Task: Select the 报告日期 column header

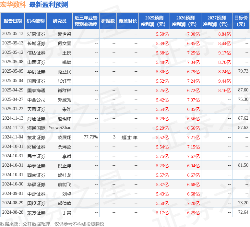Action: pyautogui.click(x=13, y=21)
